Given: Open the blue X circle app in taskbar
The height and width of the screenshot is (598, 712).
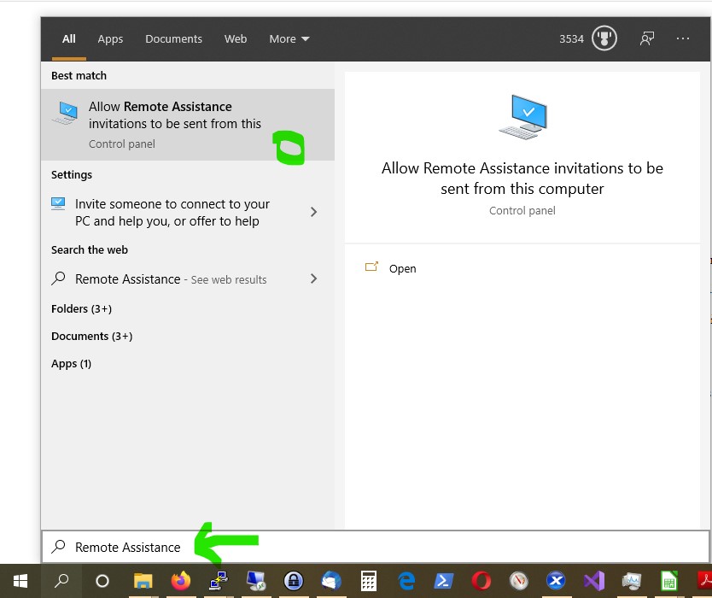Looking at the screenshot, I should click(x=556, y=580).
